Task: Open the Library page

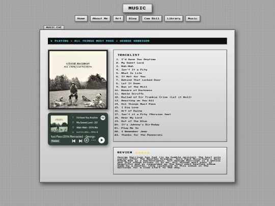Action: [x=174, y=18]
